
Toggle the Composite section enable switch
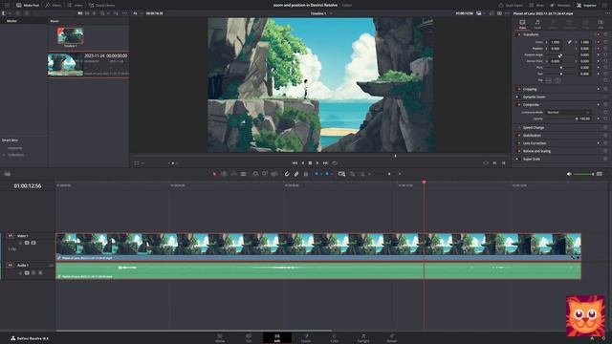pyautogui.click(x=518, y=105)
